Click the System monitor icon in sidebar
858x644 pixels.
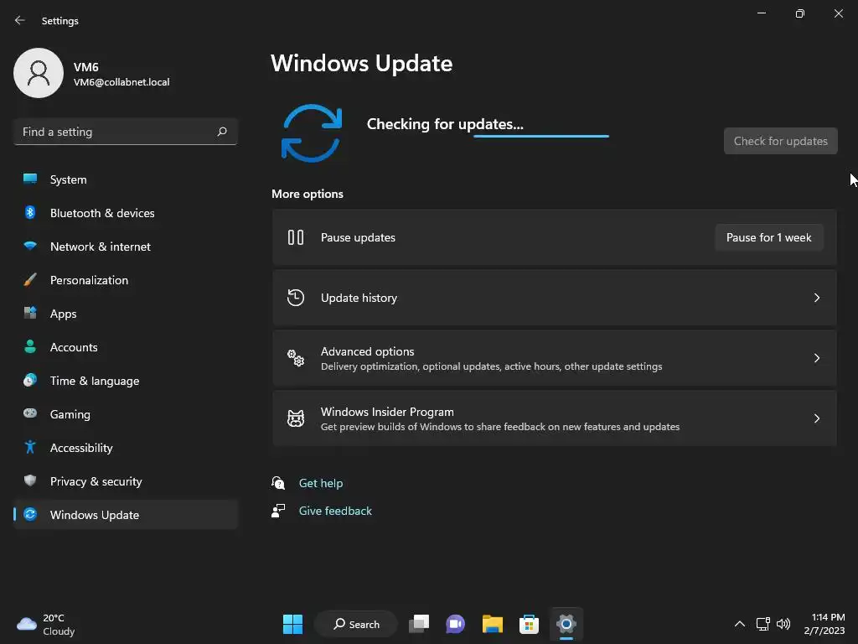click(x=30, y=179)
